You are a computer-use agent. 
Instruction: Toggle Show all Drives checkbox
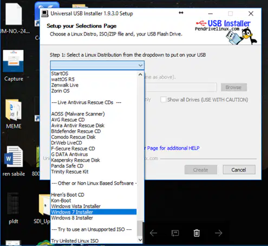(x=164, y=99)
